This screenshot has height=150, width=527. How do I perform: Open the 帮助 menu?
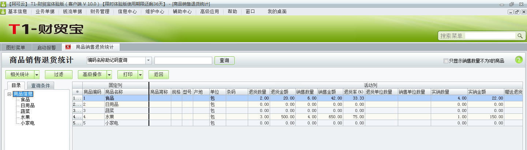232,11
